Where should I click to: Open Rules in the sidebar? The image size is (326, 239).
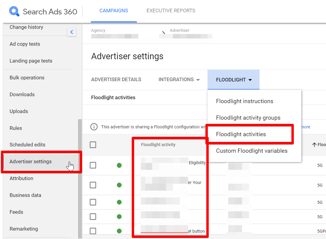16,128
